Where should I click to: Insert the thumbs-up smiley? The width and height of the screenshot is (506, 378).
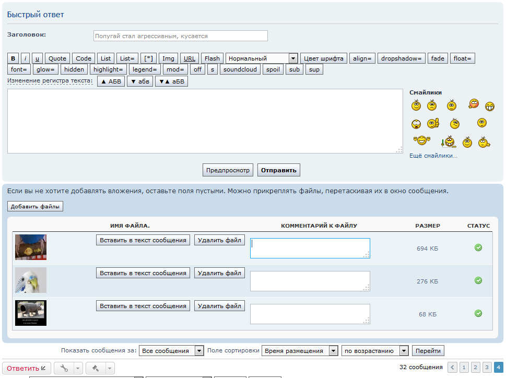click(x=433, y=124)
